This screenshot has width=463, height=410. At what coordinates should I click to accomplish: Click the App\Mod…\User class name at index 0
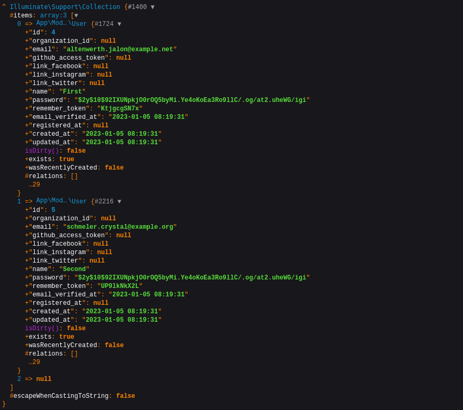click(61, 24)
